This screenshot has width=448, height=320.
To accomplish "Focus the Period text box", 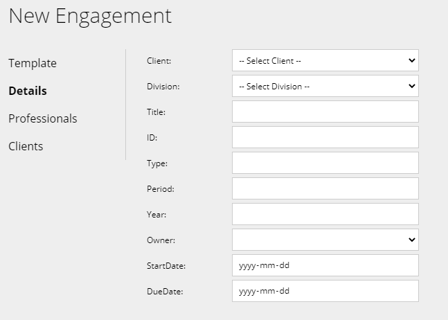I will click(x=325, y=188).
